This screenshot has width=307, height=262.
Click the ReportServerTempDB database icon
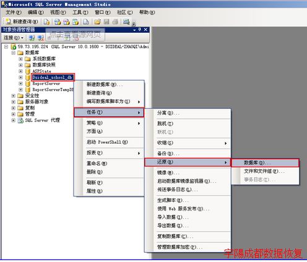pyautogui.click(x=28, y=90)
